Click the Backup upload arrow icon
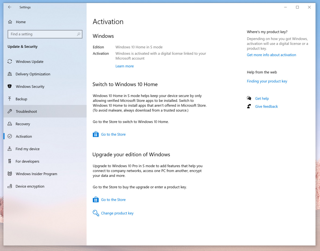This screenshot has width=320, height=251. (10, 99)
